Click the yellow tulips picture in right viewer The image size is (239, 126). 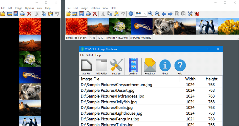tap(228, 26)
